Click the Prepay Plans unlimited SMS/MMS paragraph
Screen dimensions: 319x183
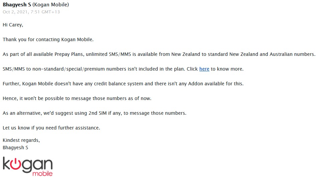click(159, 54)
